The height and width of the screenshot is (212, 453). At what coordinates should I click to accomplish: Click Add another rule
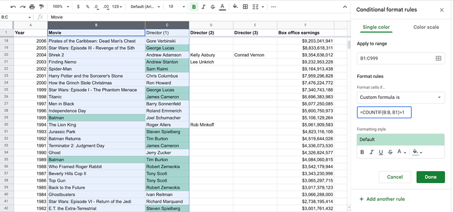tap(382, 199)
